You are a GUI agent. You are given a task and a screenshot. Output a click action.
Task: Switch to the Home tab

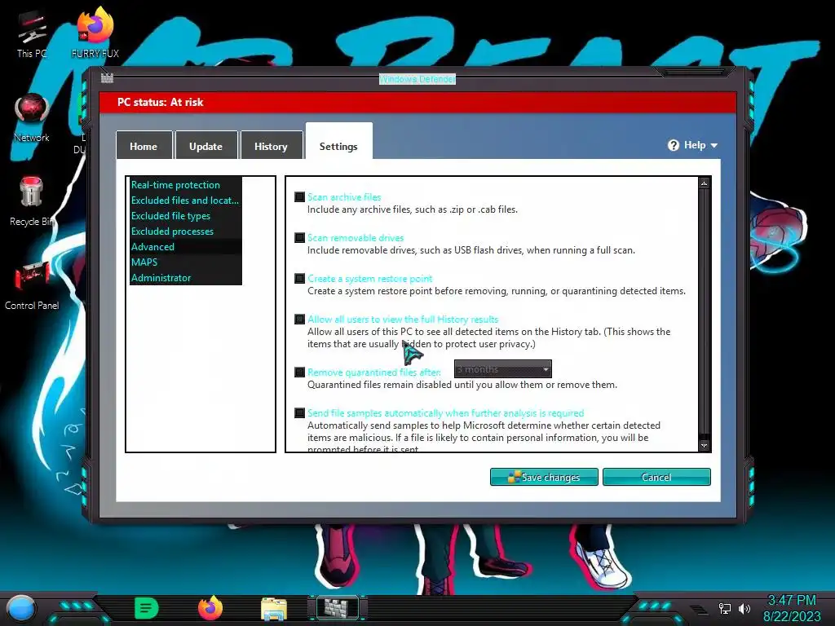tap(144, 146)
